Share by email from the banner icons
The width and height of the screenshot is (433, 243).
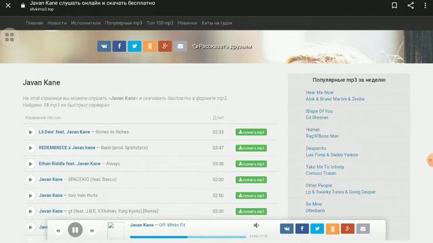[180, 47]
